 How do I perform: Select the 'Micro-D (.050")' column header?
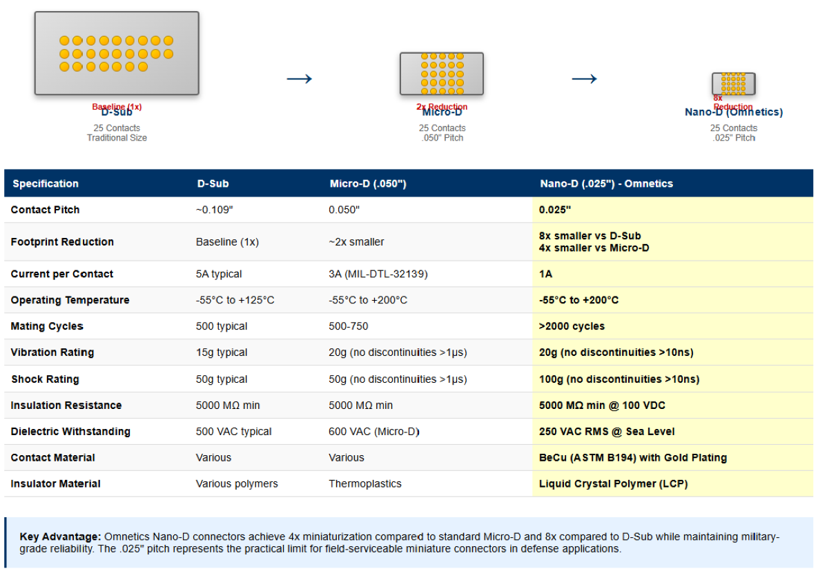[x=368, y=183]
